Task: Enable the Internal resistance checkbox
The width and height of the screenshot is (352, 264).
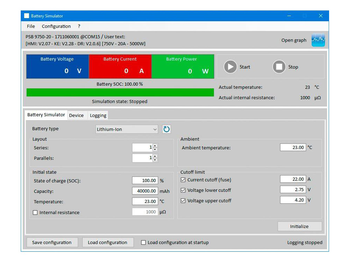Action: tap(35, 213)
